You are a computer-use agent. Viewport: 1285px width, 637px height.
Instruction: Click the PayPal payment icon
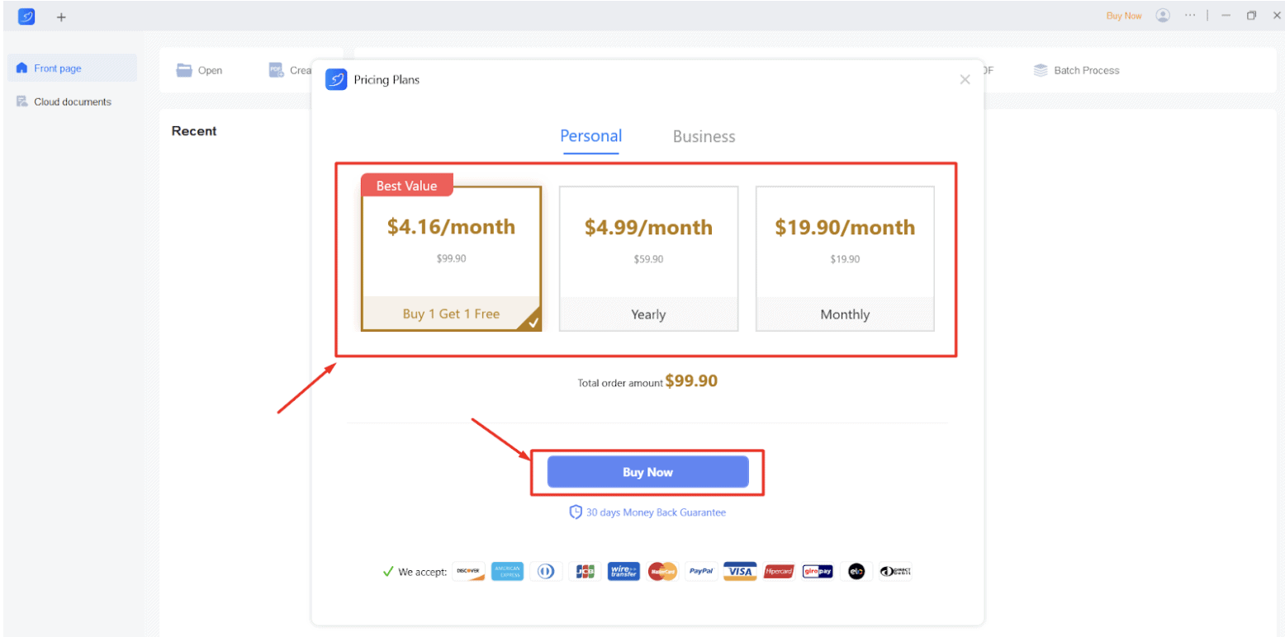point(701,571)
